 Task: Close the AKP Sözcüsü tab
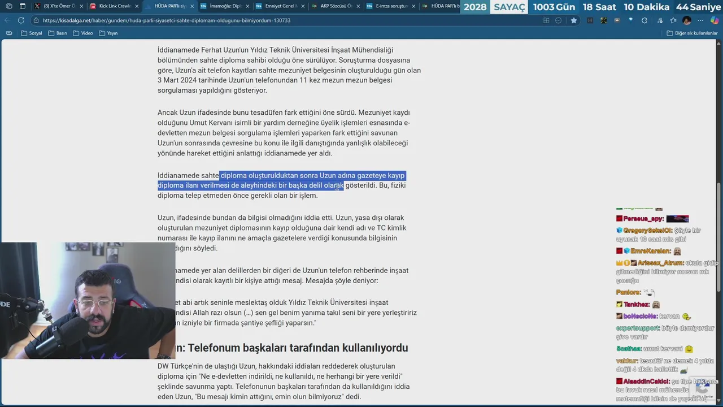click(358, 6)
